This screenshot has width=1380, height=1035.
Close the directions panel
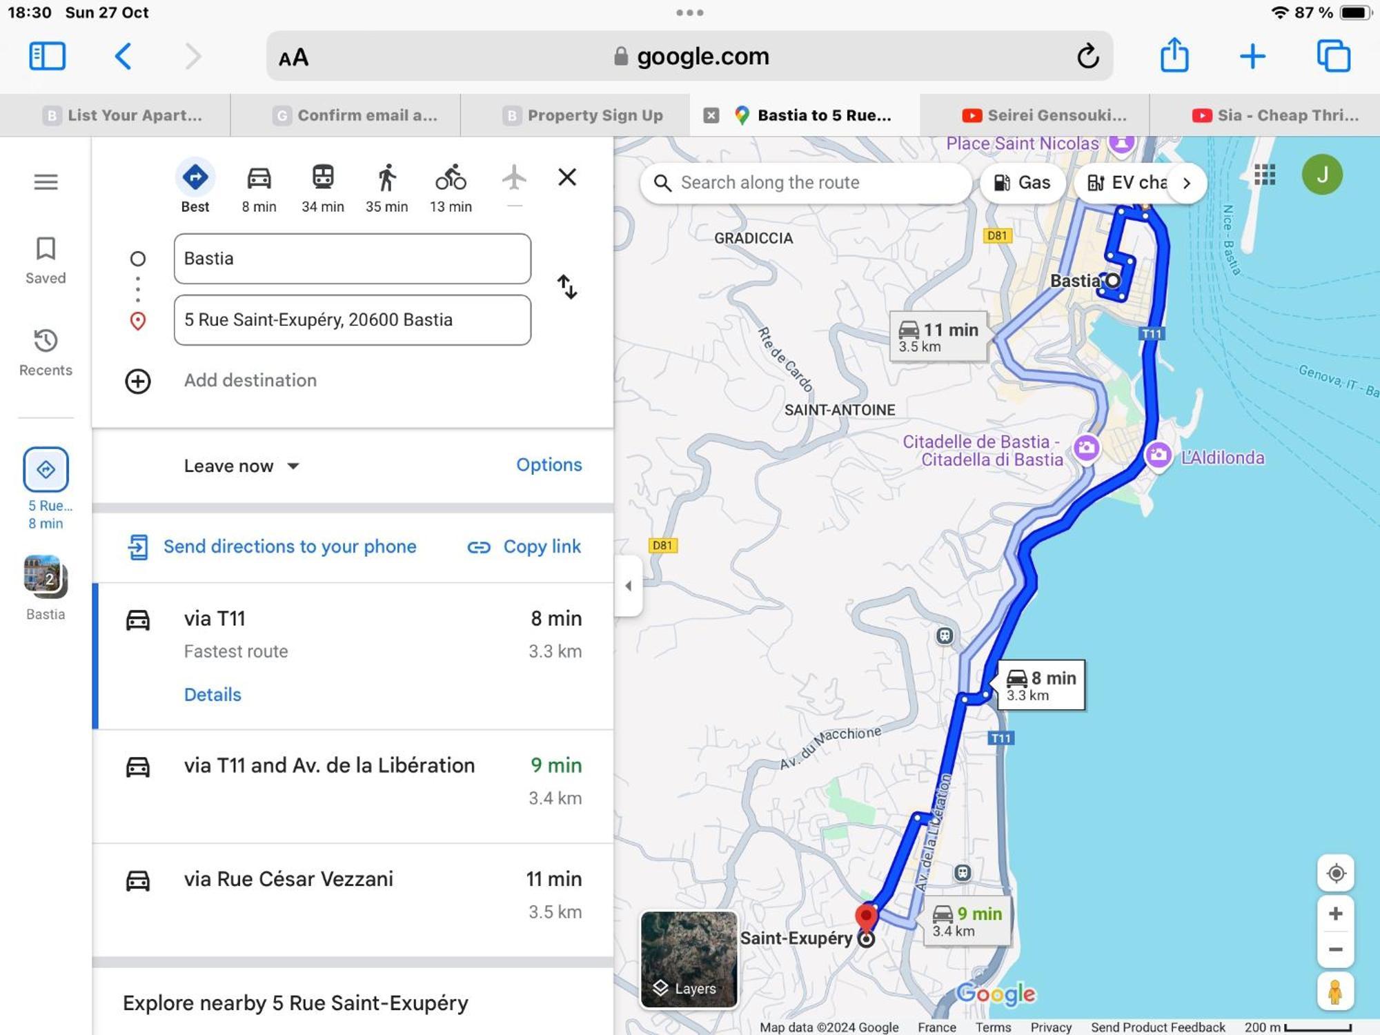pyautogui.click(x=567, y=177)
